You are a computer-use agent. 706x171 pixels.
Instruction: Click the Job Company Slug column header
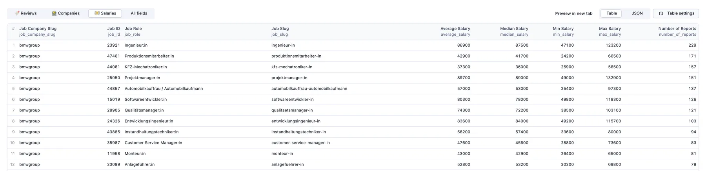click(x=38, y=31)
